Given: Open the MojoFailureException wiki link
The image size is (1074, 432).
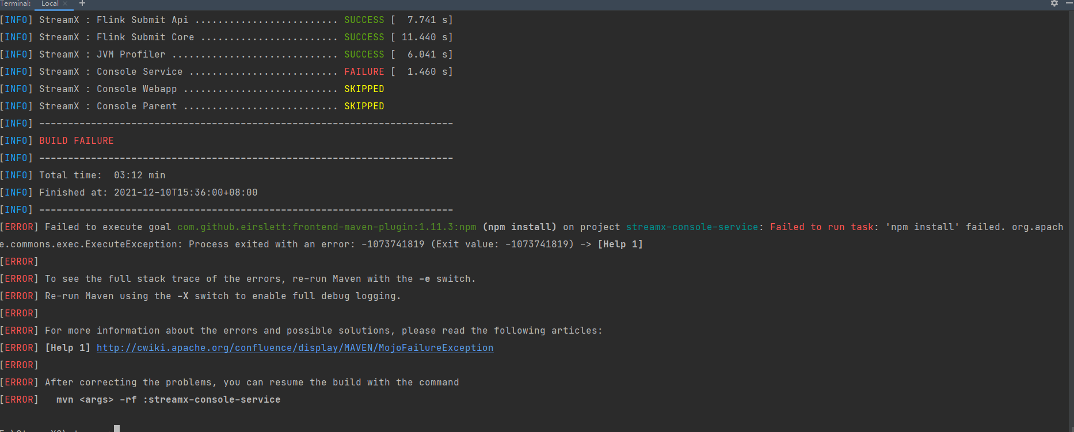Looking at the screenshot, I should click(295, 348).
